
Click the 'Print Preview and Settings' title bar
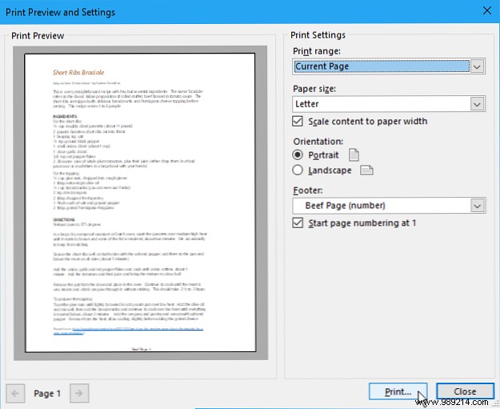pyautogui.click(x=250, y=12)
